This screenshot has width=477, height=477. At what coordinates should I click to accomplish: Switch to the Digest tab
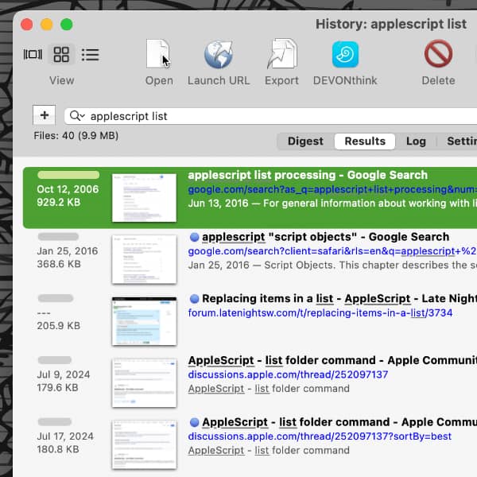[305, 142]
